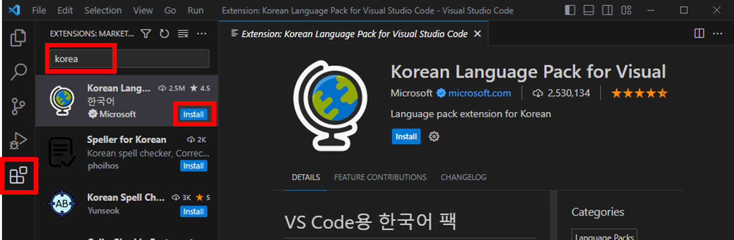Install Korean Spell Checker by Yunseok

point(194,211)
